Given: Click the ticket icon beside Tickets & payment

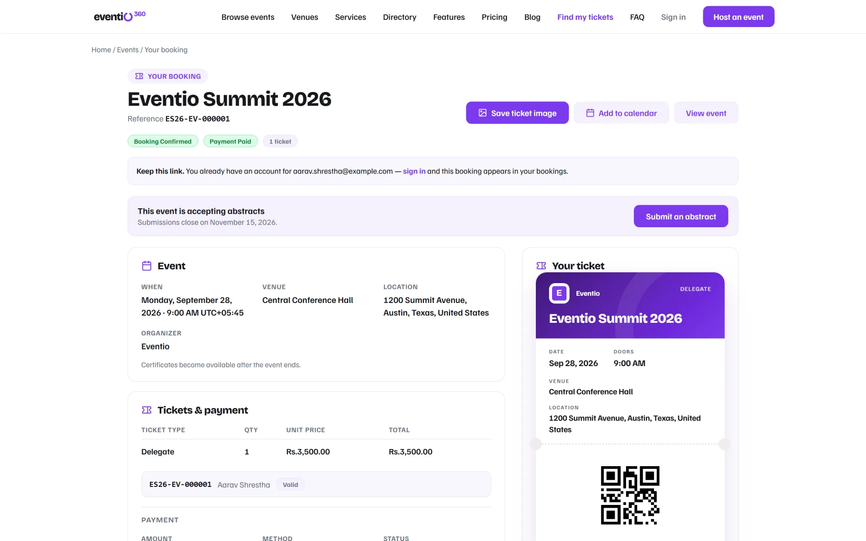Looking at the screenshot, I should pos(147,410).
